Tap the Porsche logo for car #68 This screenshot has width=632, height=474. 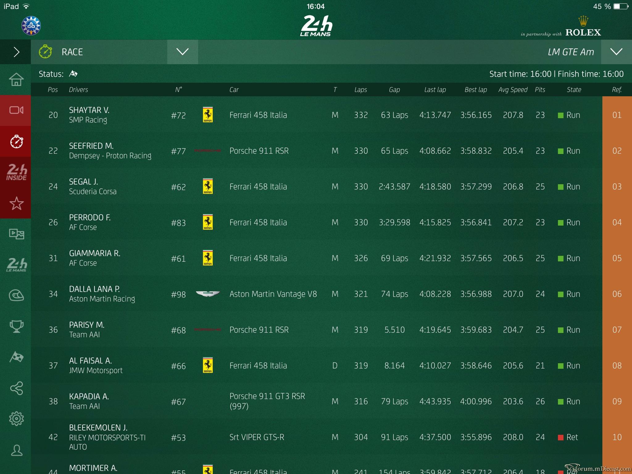click(x=207, y=330)
